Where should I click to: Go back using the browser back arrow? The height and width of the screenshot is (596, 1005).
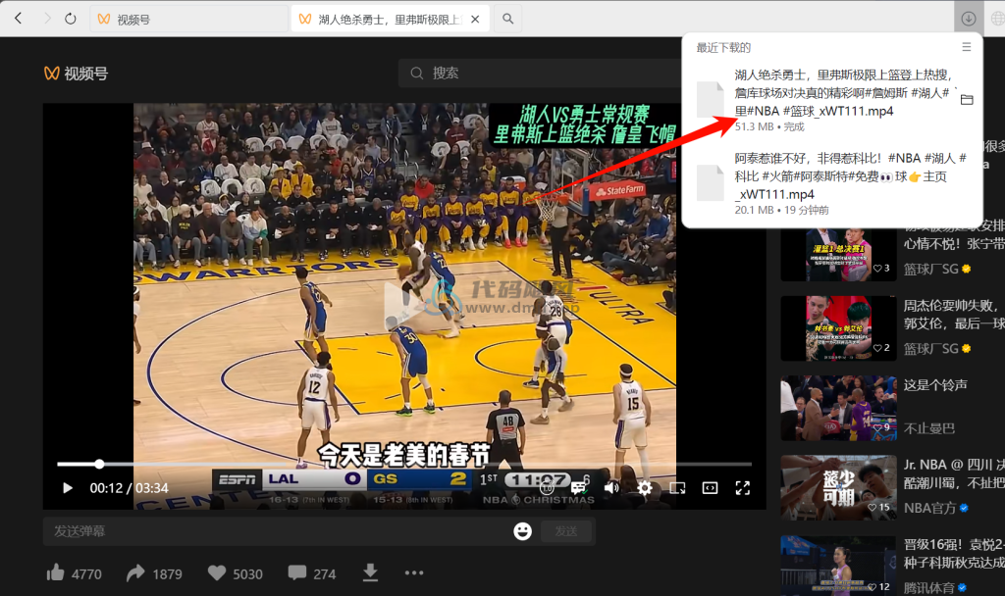18,19
